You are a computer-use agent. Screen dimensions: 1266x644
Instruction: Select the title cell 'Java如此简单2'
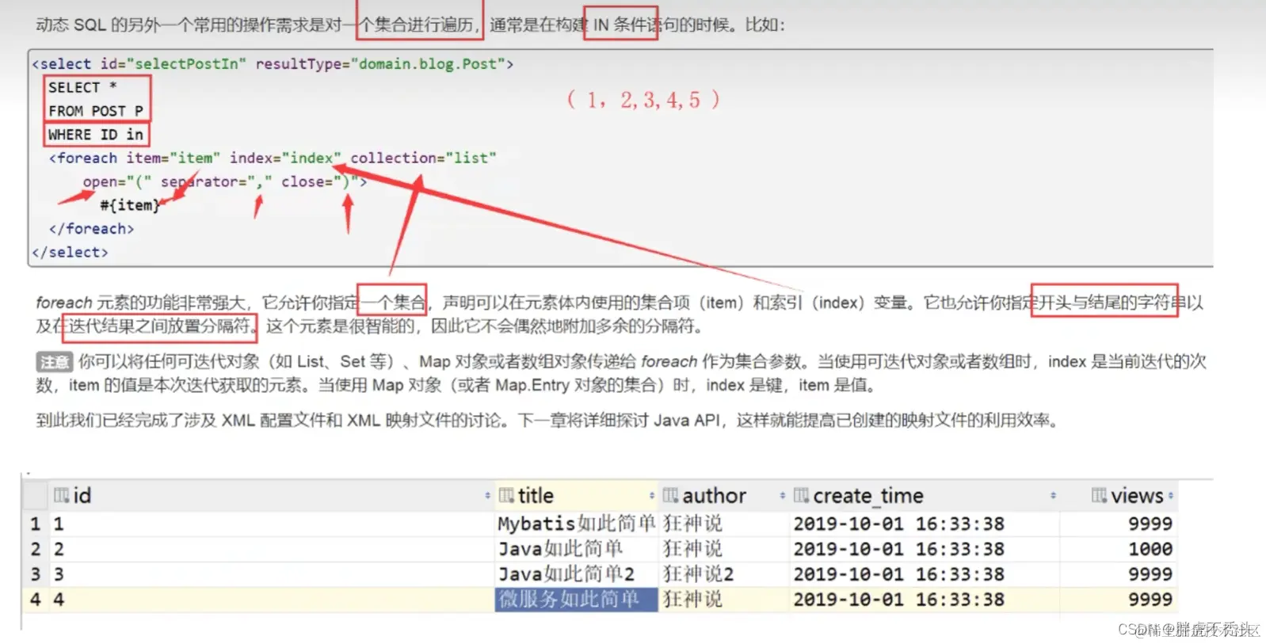[576, 574]
